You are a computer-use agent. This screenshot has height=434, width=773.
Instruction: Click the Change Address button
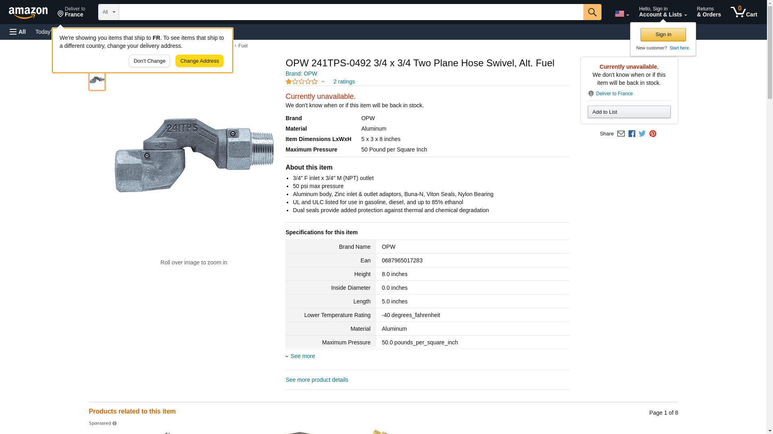tap(199, 61)
